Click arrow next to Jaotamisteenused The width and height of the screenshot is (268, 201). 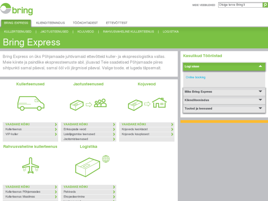tap(114, 139)
